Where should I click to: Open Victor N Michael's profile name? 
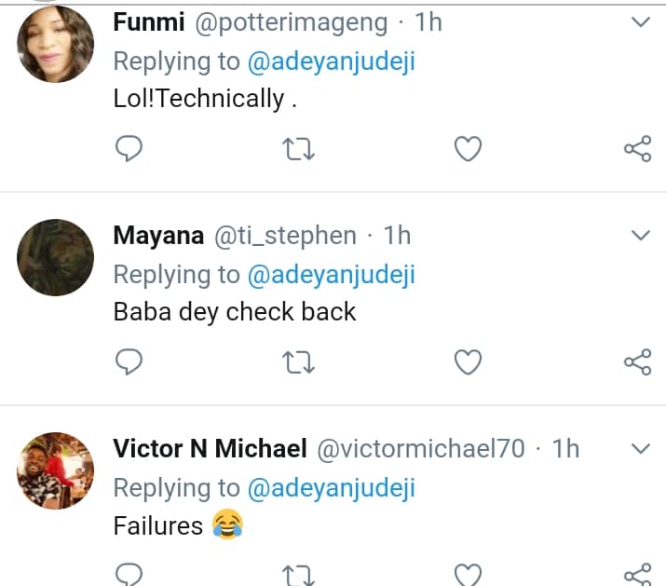(210, 449)
